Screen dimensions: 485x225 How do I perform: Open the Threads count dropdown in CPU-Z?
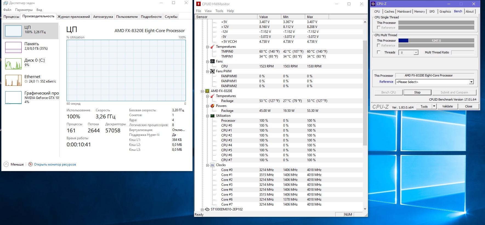416,53
